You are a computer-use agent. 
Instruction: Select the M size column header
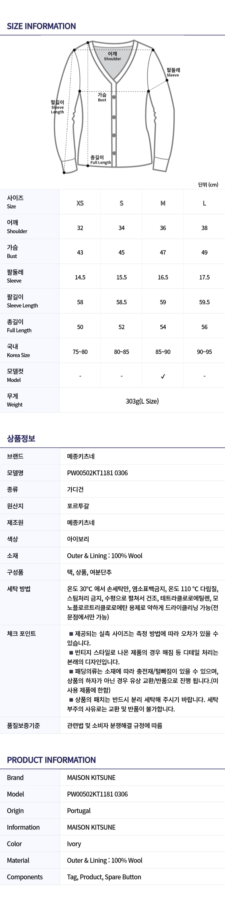coord(163,203)
